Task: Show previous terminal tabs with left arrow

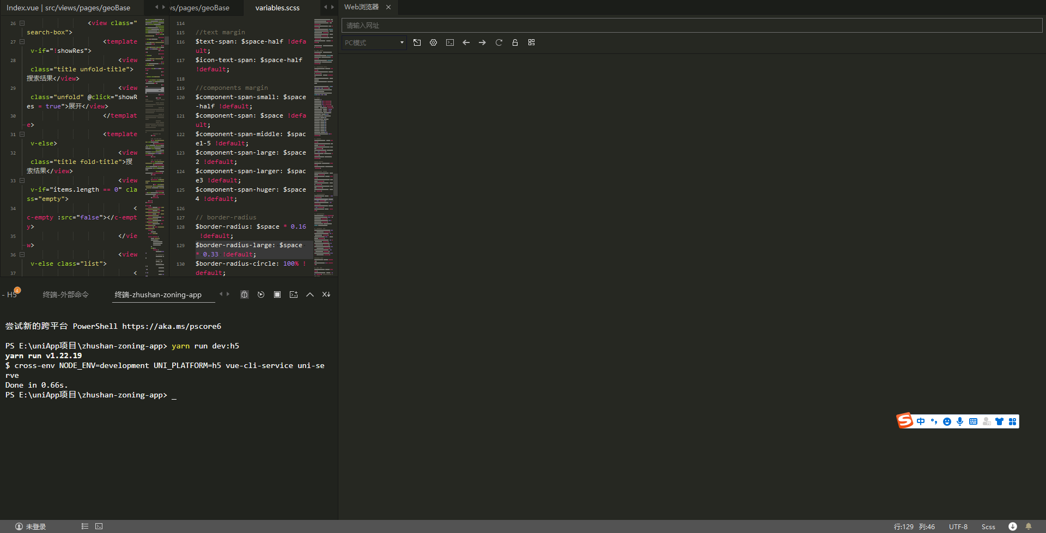Action: click(x=221, y=294)
